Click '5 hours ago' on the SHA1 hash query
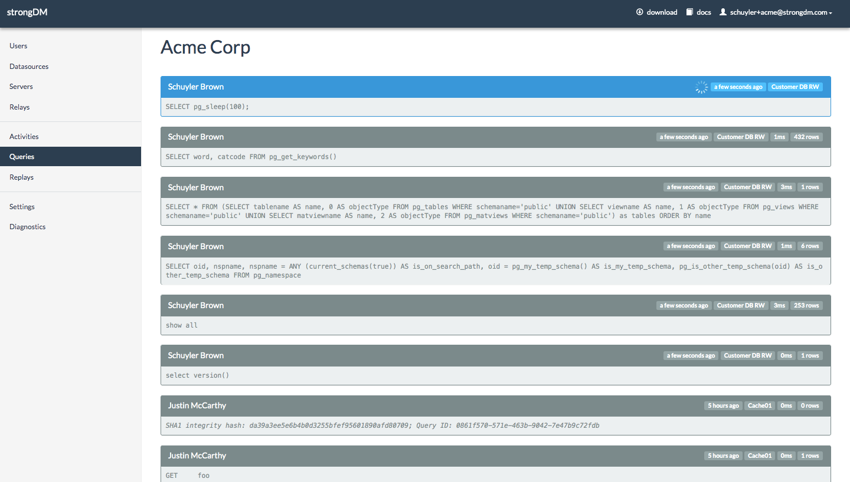The image size is (850, 482). tap(724, 406)
